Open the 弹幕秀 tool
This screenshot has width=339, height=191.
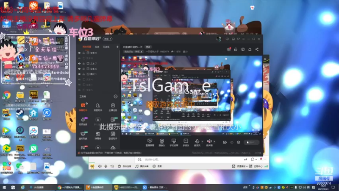point(98,135)
